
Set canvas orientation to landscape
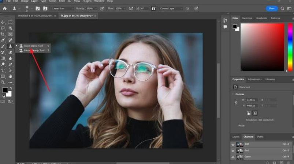tap(255, 113)
